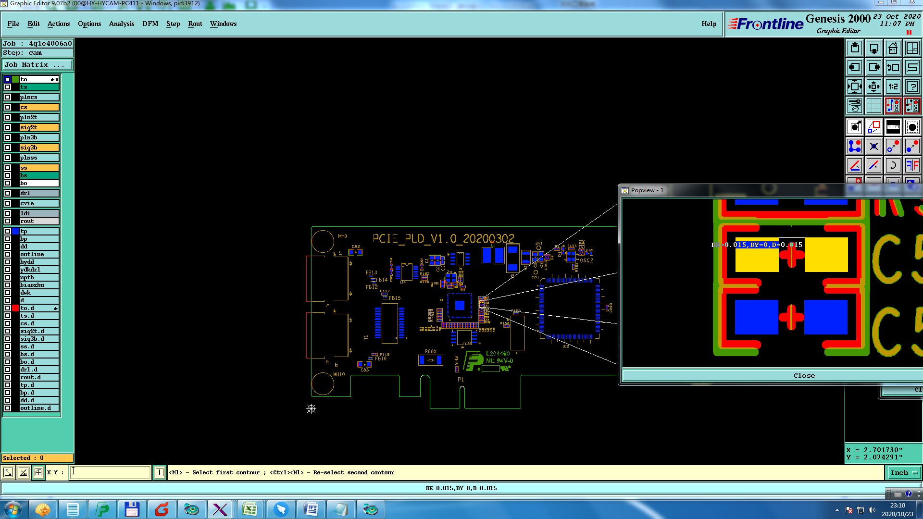
Task: Click the red color swatch of layer to.d
Action: pyautogui.click(x=15, y=308)
